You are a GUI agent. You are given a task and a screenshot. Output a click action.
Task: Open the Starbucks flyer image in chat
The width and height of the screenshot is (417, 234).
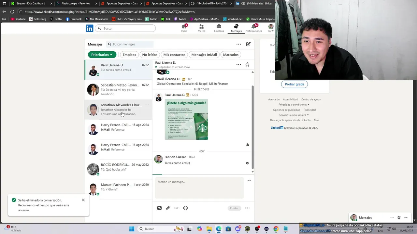[x=186, y=119]
